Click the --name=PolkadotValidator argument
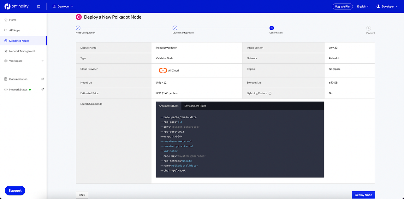This screenshot has width=404, height=199. (179, 166)
